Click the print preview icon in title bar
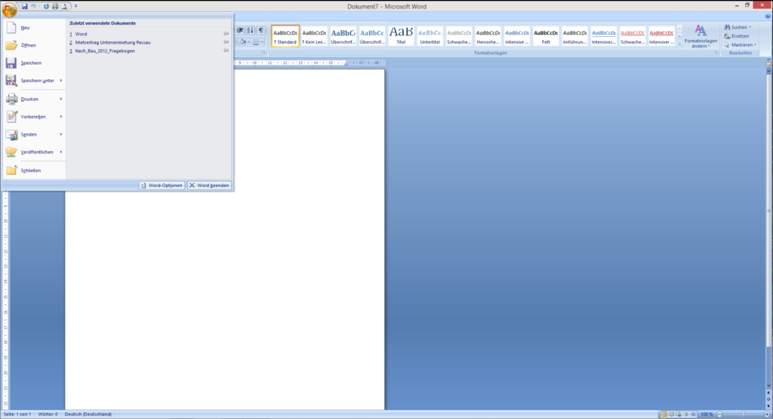 (x=64, y=6)
